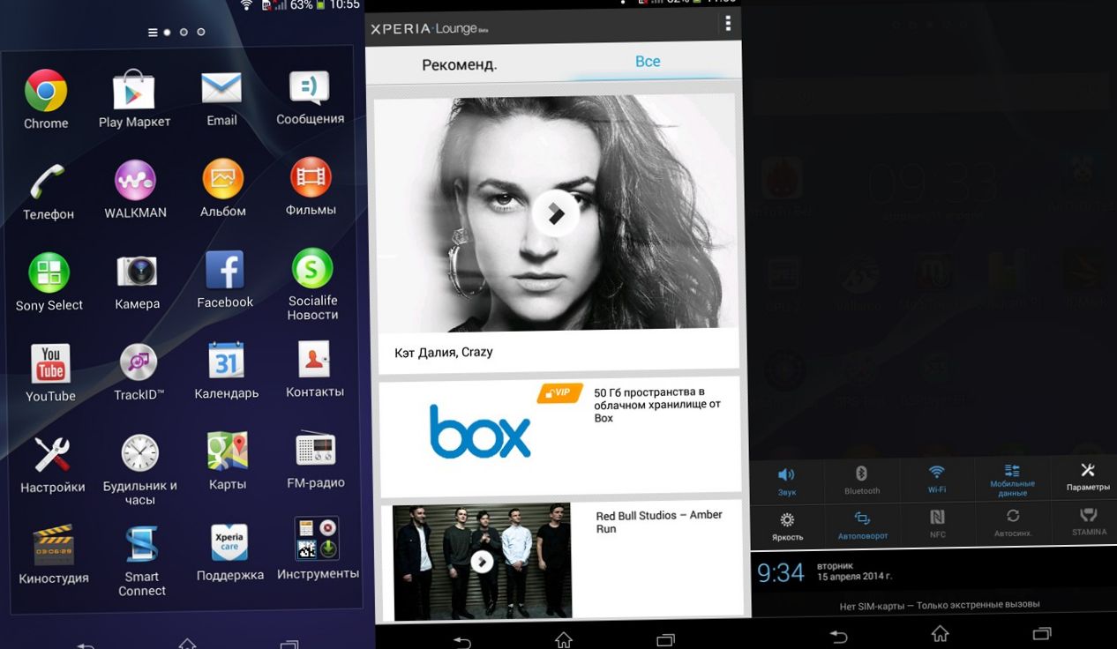
Task: Open the Камера app
Action: tap(137, 272)
